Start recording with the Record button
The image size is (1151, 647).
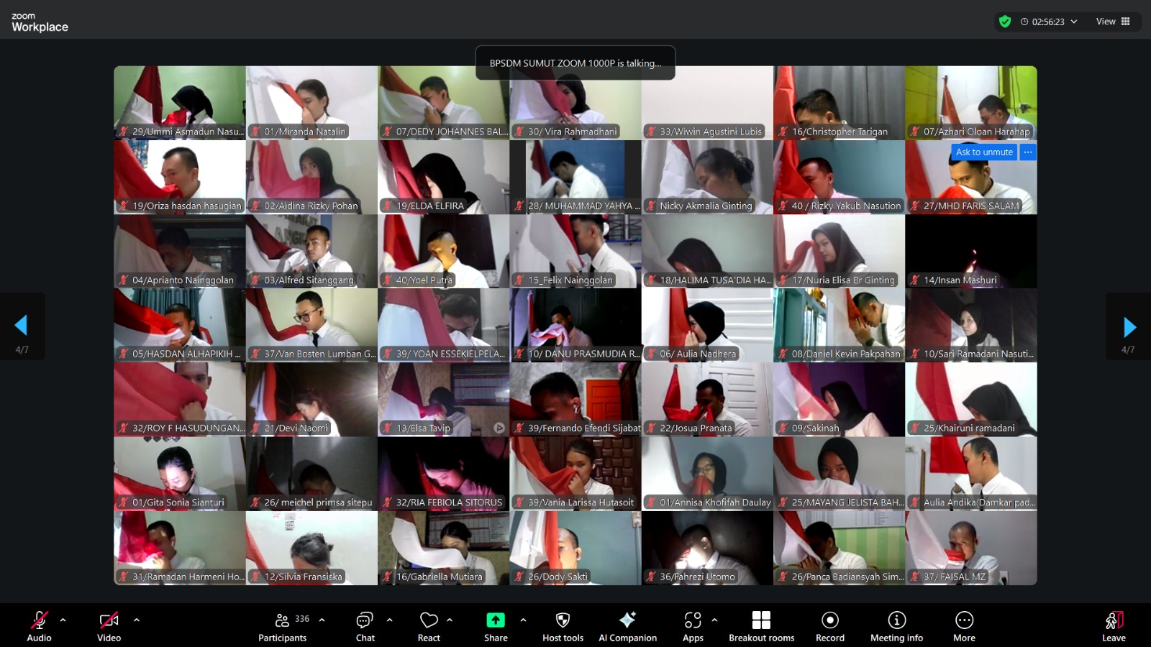tap(829, 625)
